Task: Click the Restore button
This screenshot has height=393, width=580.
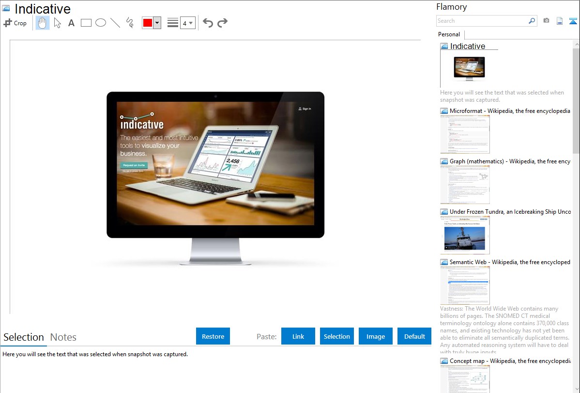Action: tap(213, 336)
